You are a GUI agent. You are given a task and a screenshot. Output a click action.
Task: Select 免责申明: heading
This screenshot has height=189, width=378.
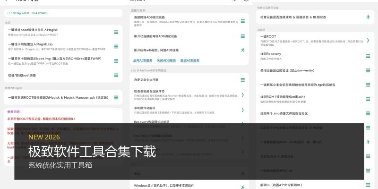[14, 112]
